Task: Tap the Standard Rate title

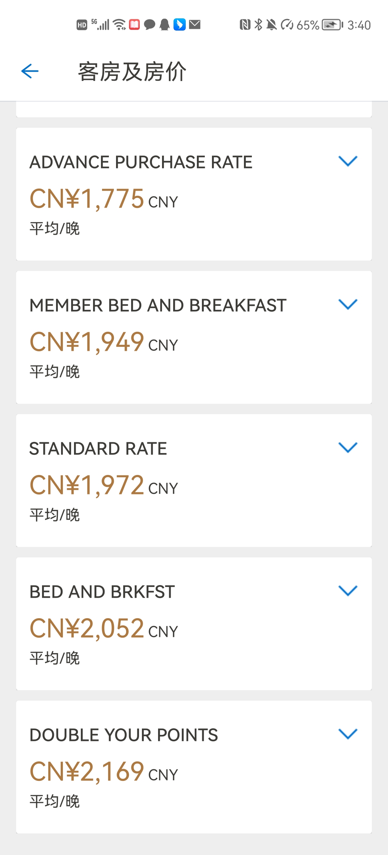Action: [x=98, y=449]
